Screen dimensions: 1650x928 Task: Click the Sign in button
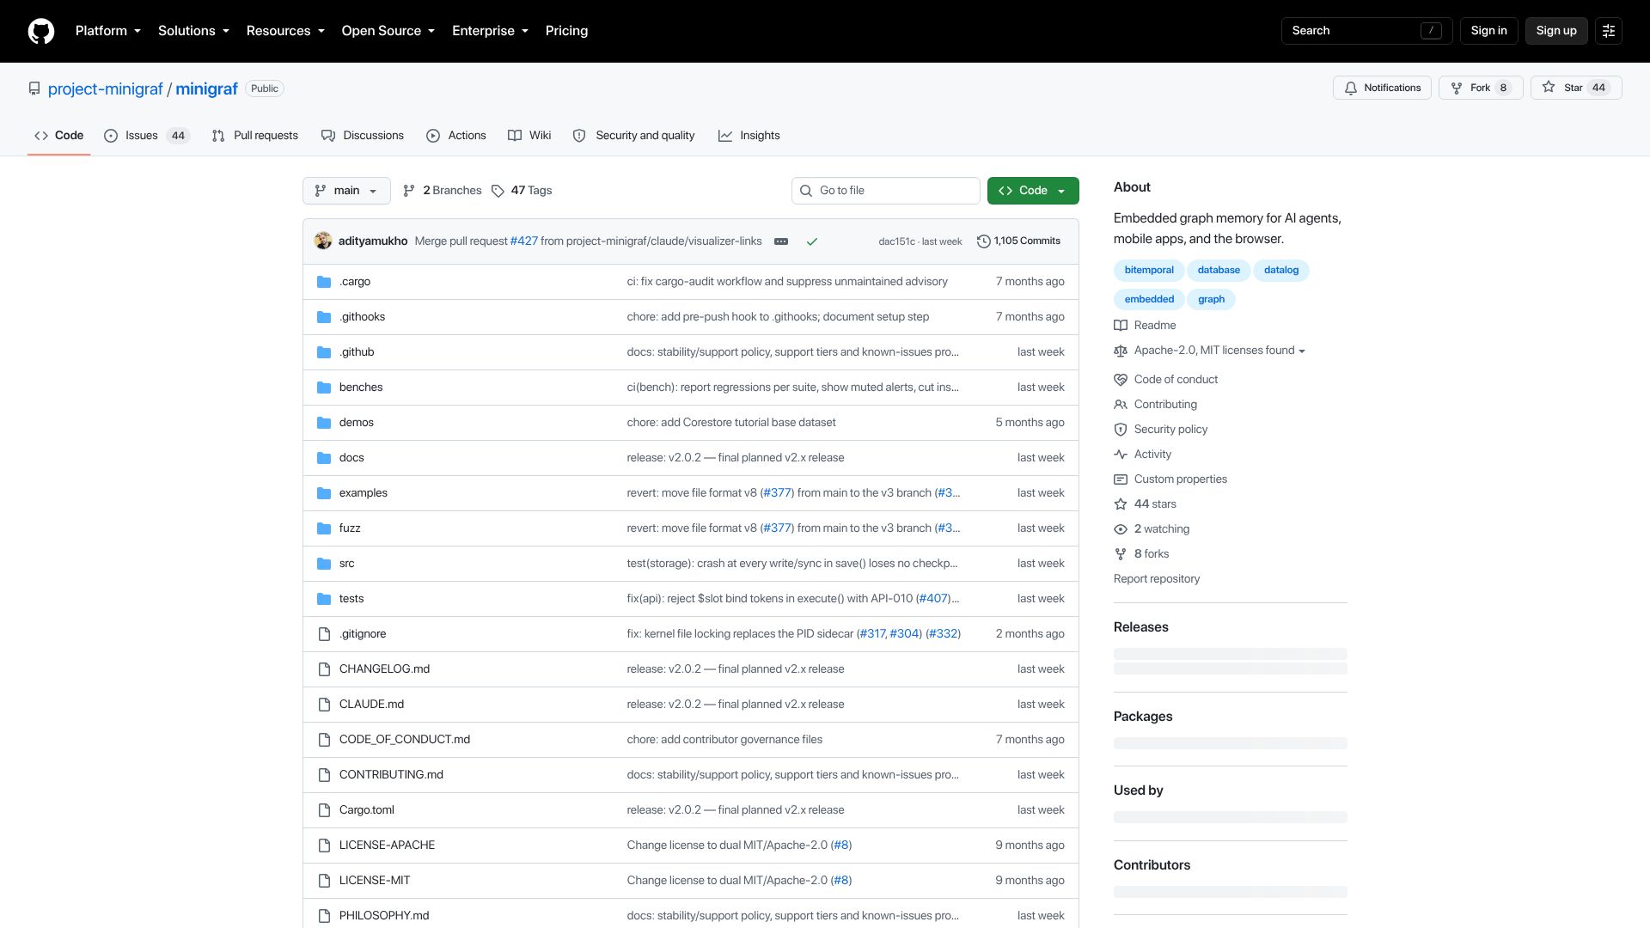[x=1488, y=31]
